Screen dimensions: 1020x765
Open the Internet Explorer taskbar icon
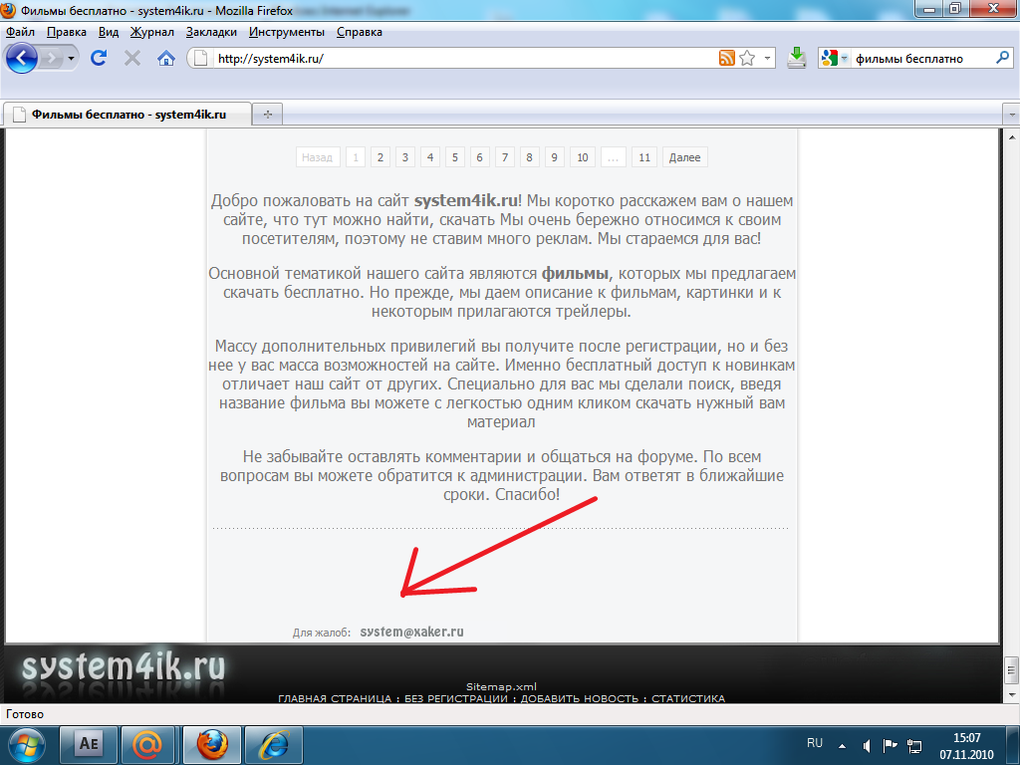tap(274, 745)
